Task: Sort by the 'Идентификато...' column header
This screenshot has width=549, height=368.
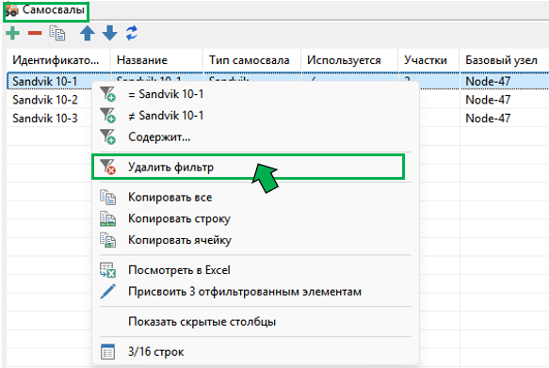Action: pyautogui.click(x=58, y=60)
